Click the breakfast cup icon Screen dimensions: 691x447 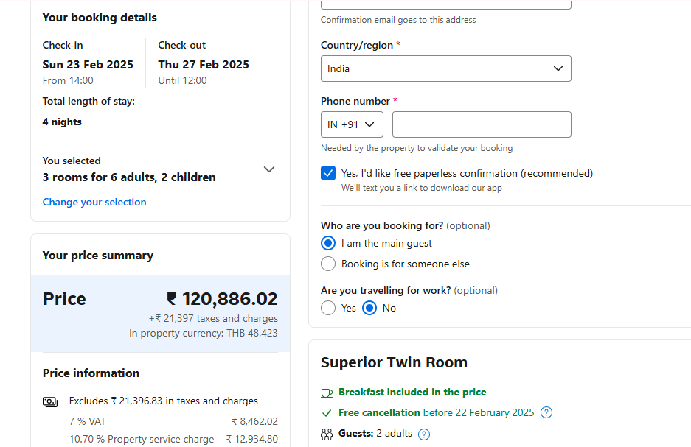point(327,393)
